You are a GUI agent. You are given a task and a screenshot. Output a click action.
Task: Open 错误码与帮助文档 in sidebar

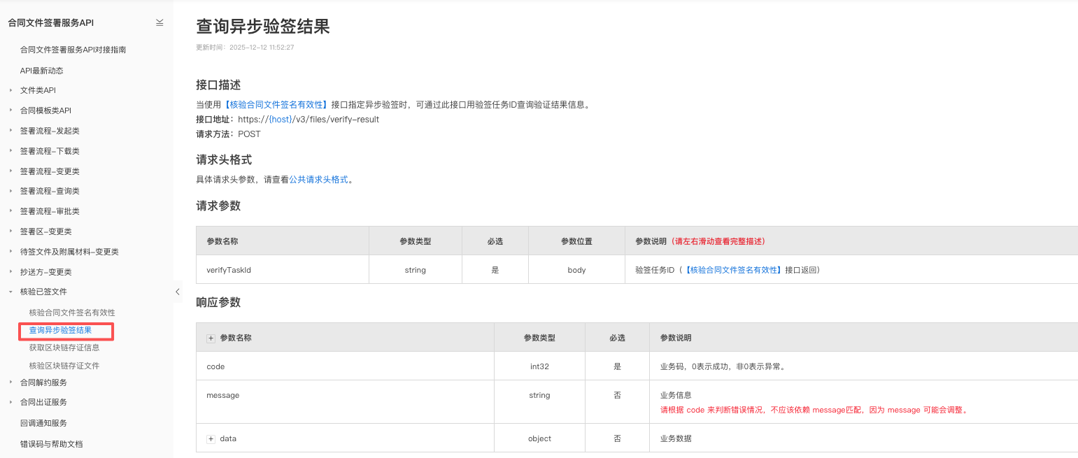pyautogui.click(x=51, y=444)
